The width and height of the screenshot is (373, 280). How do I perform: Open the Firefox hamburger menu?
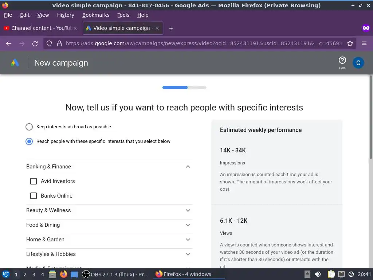click(x=364, y=44)
